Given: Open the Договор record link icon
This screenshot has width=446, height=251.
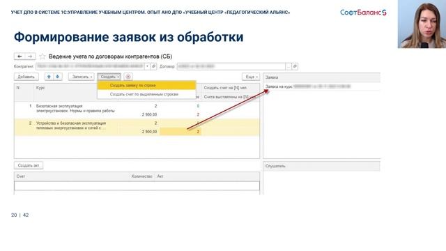Looking at the screenshot, I should 295,66.
